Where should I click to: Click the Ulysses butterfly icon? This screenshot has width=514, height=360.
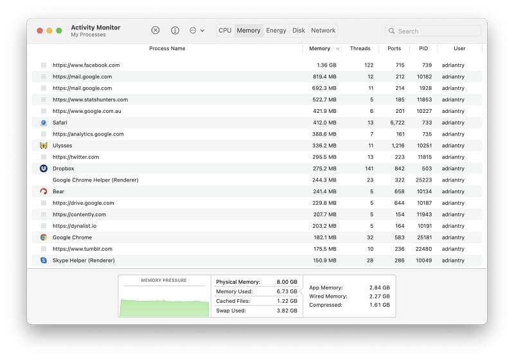click(43, 146)
